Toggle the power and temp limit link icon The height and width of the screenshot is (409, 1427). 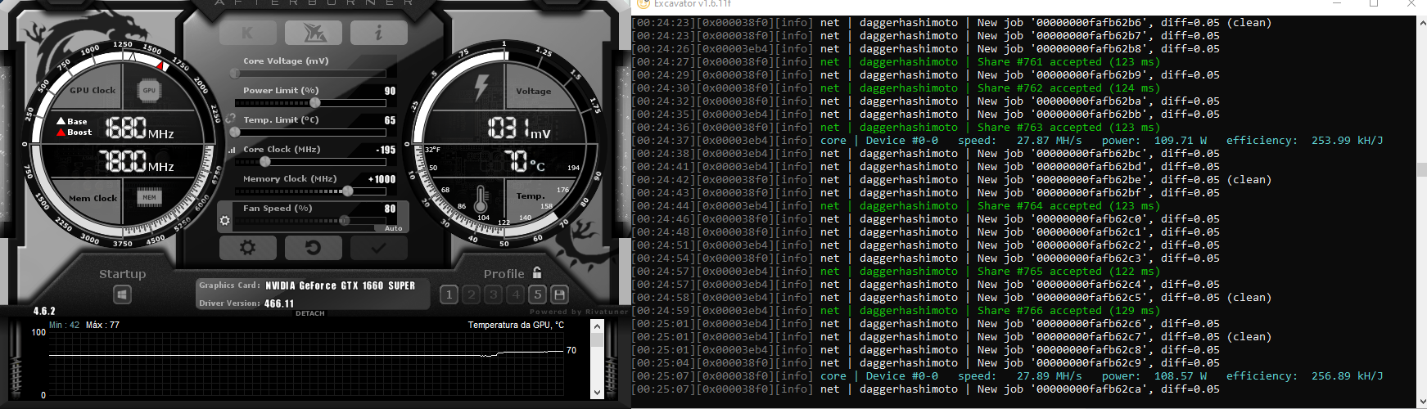[x=230, y=119]
